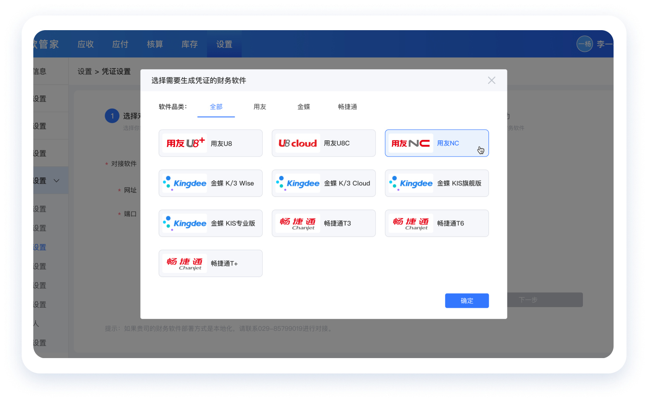The image size is (648, 401).
Task: Switch to the 金蝶 category tab
Action: [304, 107]
